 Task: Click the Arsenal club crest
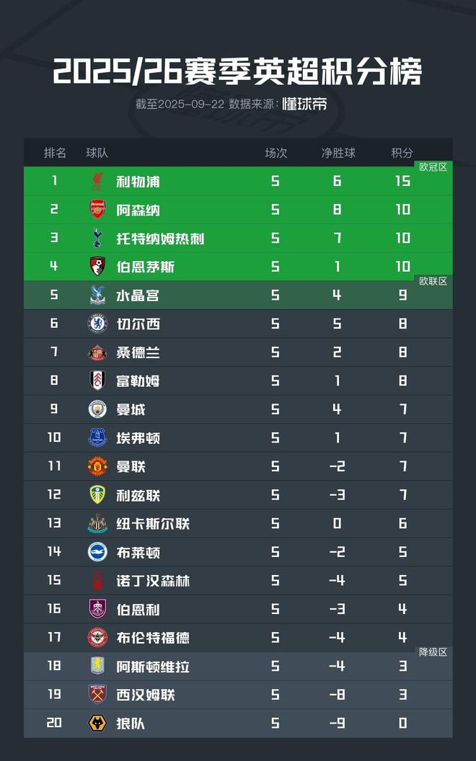(97, 210)
